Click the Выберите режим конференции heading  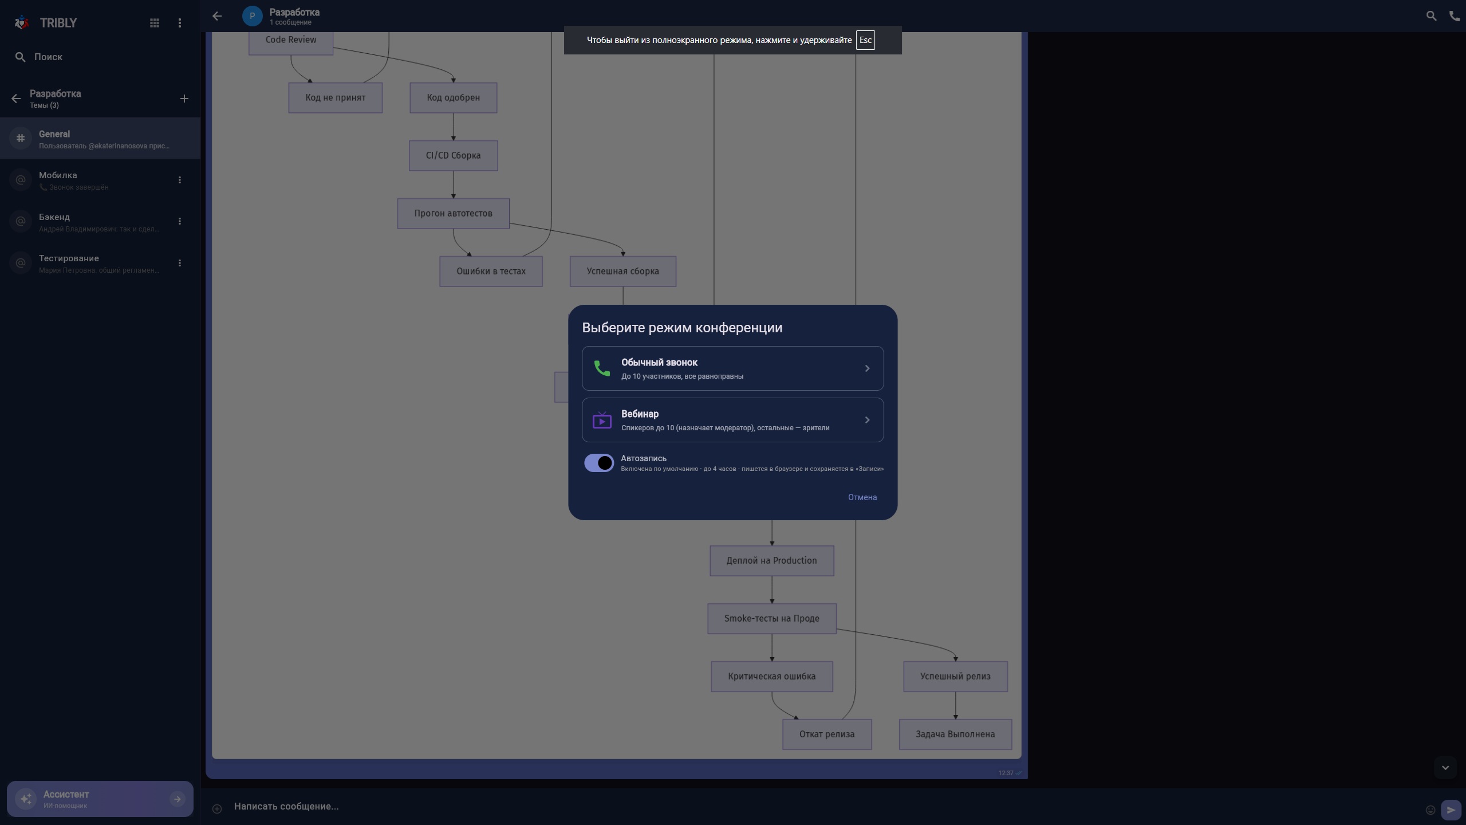[x=682, y=328]
